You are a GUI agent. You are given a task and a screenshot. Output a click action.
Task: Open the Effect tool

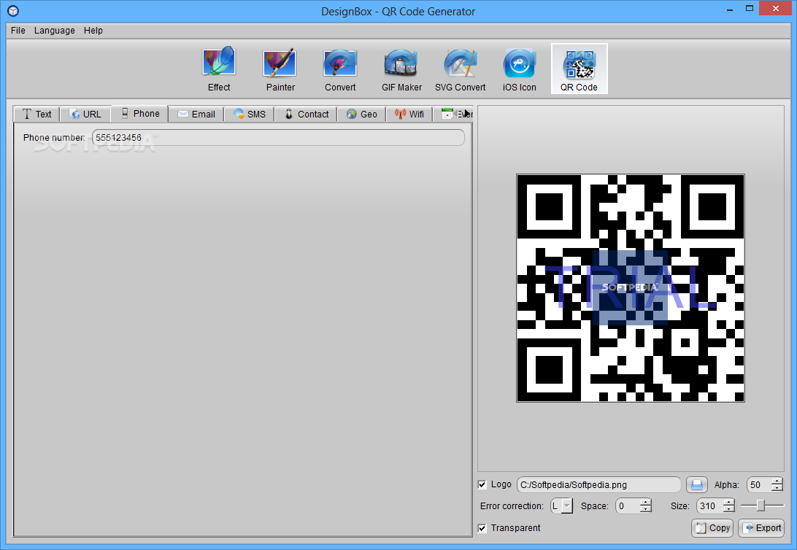point(218,69)
